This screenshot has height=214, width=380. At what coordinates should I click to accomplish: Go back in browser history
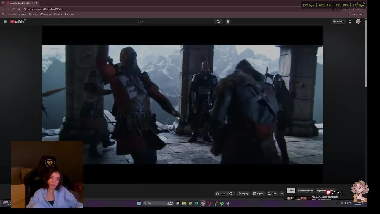point(3,9)
